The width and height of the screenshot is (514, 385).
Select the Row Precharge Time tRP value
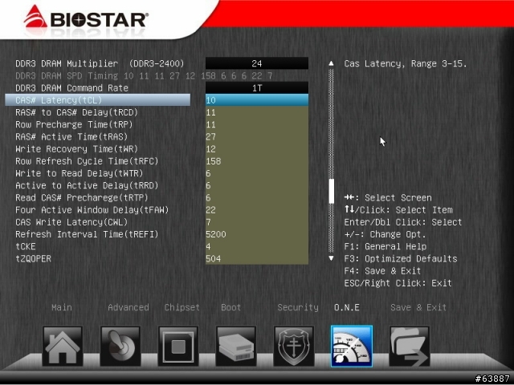257,124
